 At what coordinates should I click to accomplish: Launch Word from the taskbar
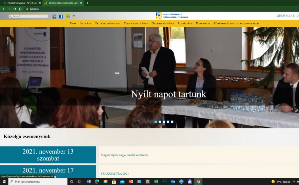(88, 182)
